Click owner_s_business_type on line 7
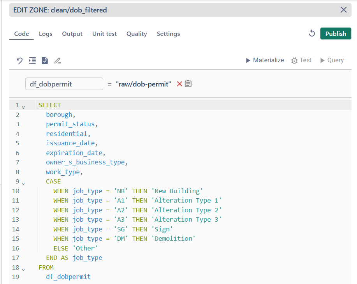Image resolution: width=357 pixels, height=284 pixels. [x=85, y=162]
